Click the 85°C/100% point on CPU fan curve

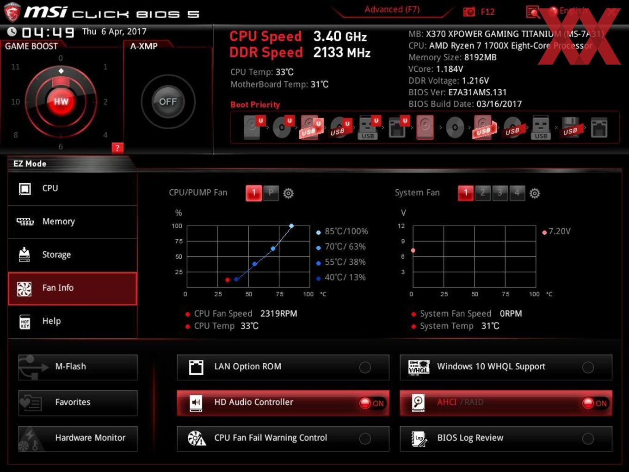pyautogui.click(x=291, y=226)
